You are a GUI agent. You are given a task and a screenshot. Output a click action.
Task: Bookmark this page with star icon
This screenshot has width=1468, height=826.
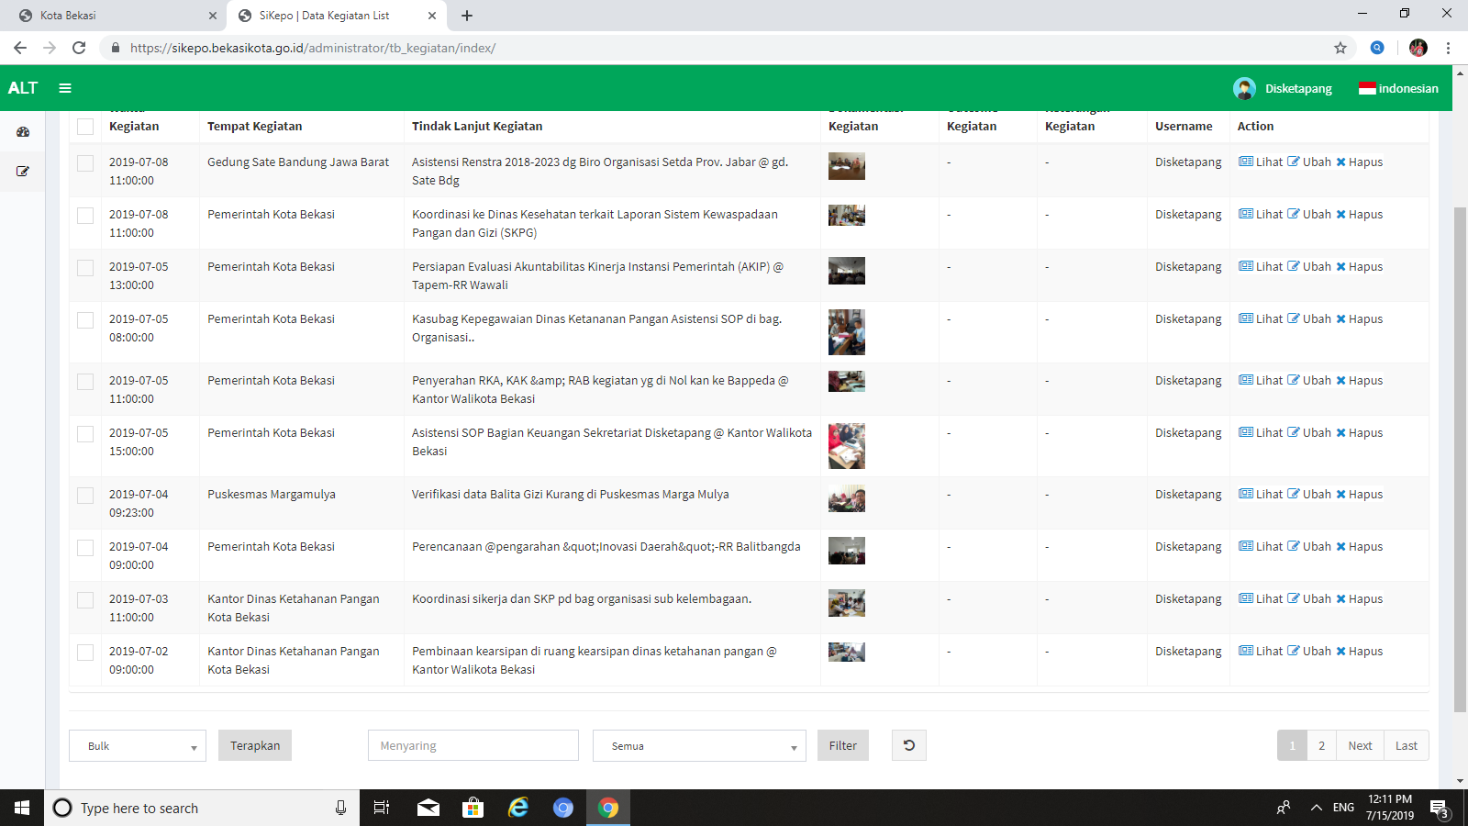coord(1340,48)
